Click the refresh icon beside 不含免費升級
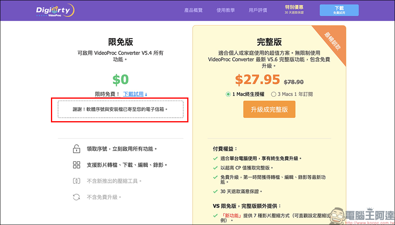The width and height of the screenshot is (395, 225). 76,197
